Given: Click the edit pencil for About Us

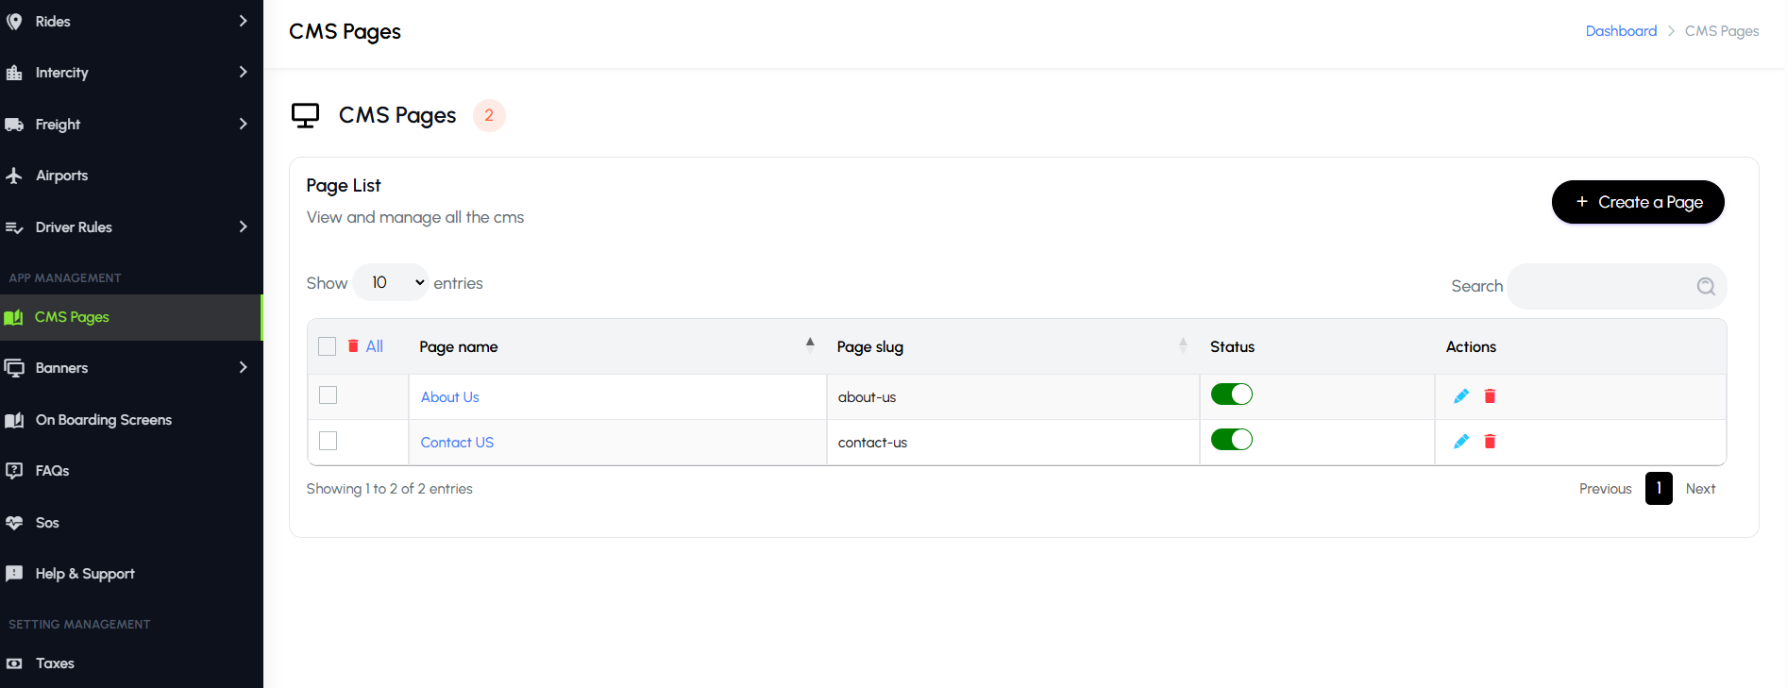Looking at the screenshot, I should point(1461,396).
